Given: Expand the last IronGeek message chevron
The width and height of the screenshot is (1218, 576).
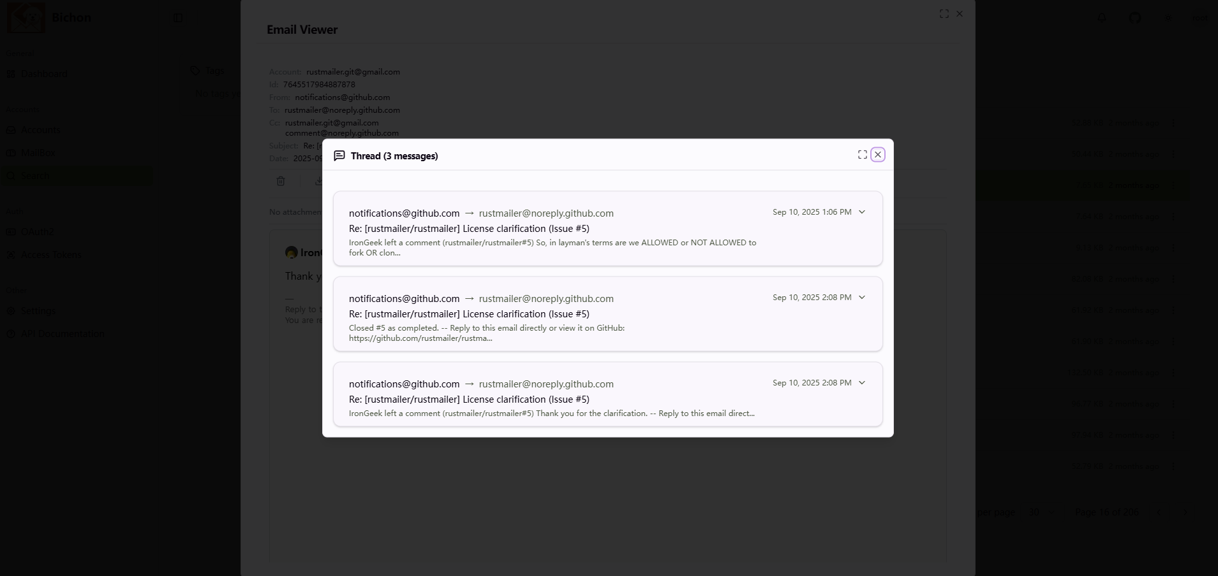Looking at the screenshot, I should 861,382.
